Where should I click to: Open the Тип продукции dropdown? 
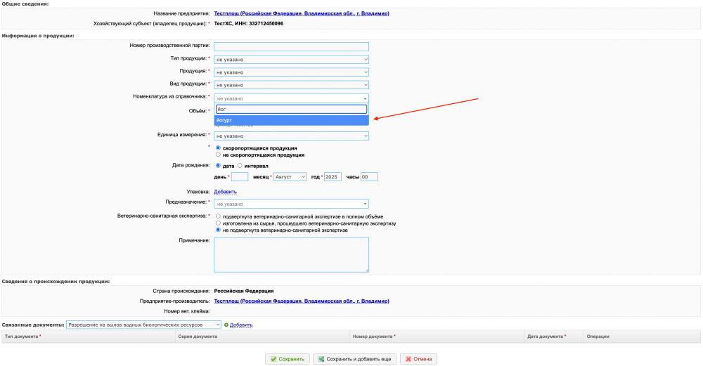[x=291, y=58]
